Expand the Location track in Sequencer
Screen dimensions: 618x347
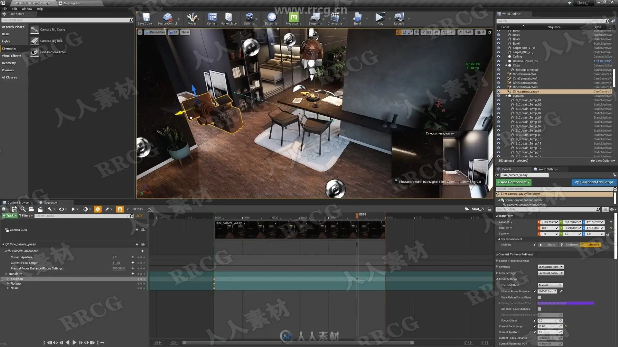(8, 279)
